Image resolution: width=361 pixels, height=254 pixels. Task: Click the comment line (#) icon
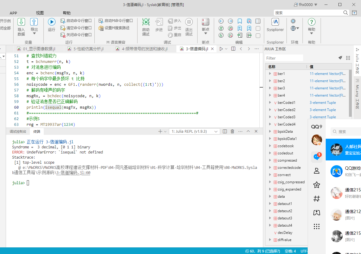[x=221, y=28]
